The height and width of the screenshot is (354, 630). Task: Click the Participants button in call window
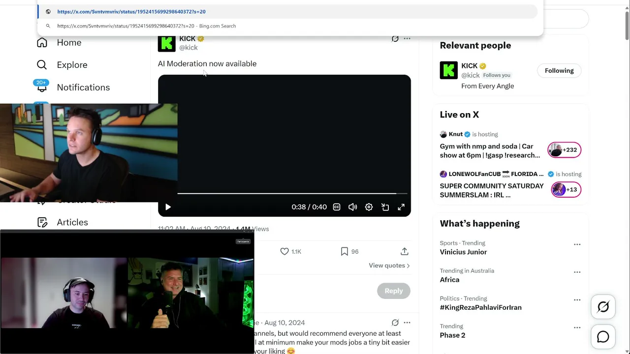[x=243, y=241]
